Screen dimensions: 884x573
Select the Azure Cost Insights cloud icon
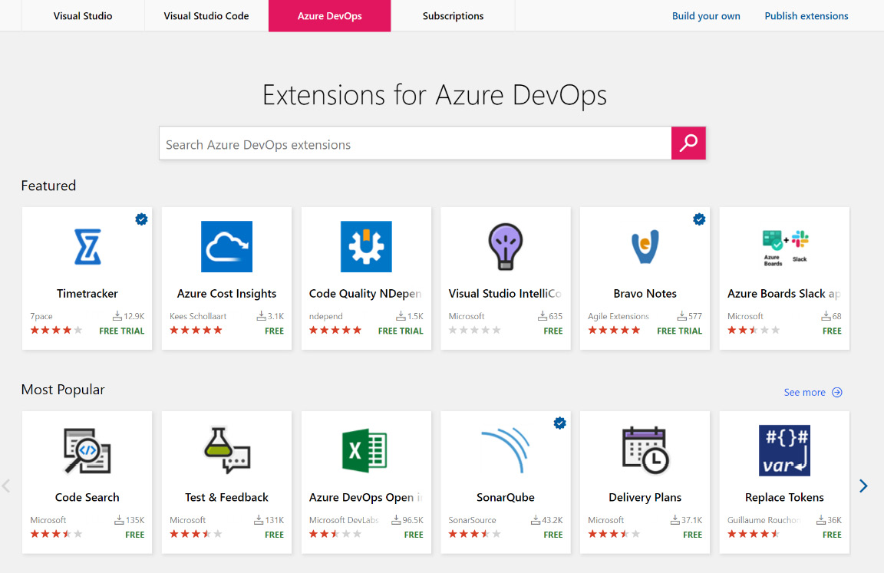[226, 247]
